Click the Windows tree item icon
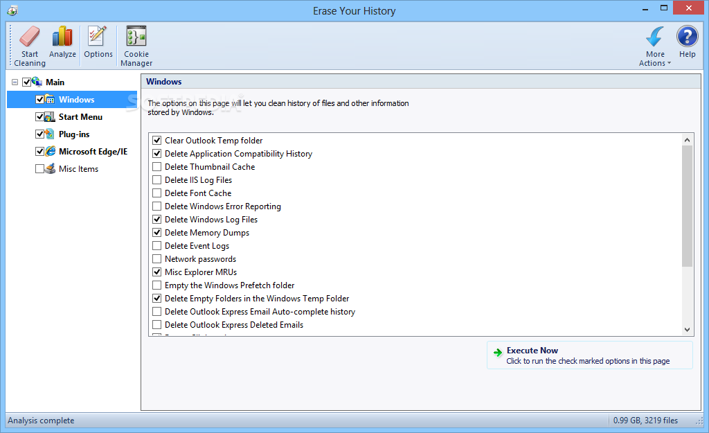The width and height of the screenshot is (709, 433). tap(50, 100)
